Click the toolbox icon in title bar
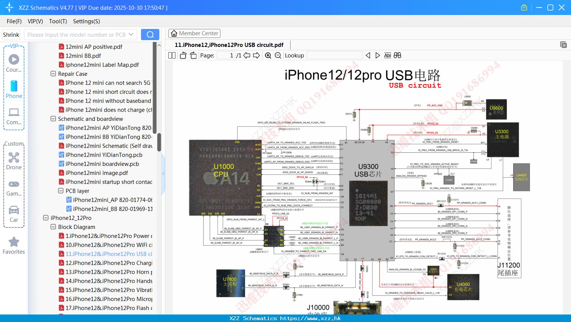571x322 pixels. 524,8
